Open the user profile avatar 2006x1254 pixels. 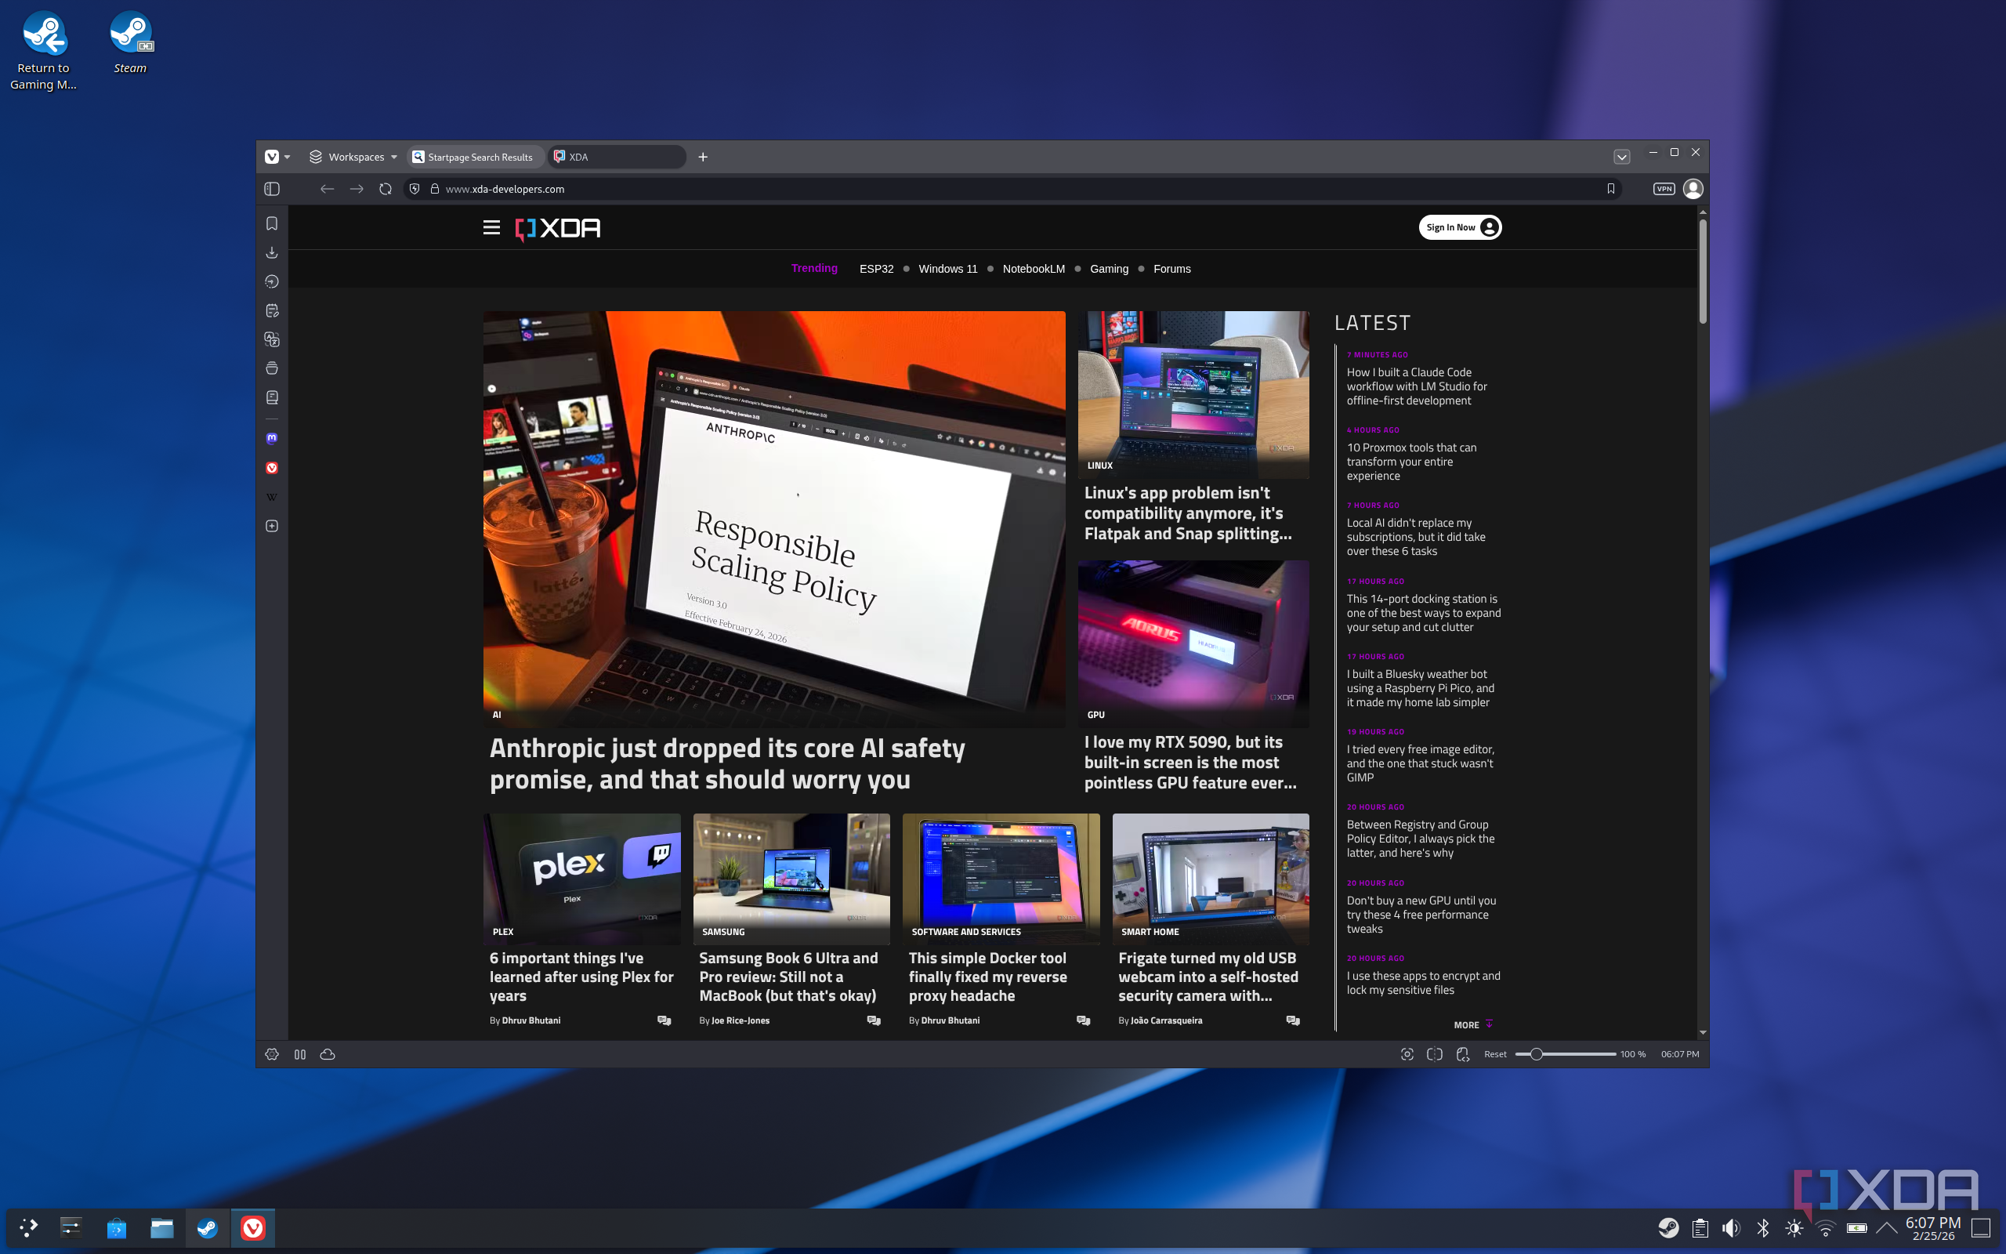tap(1693, 189)
